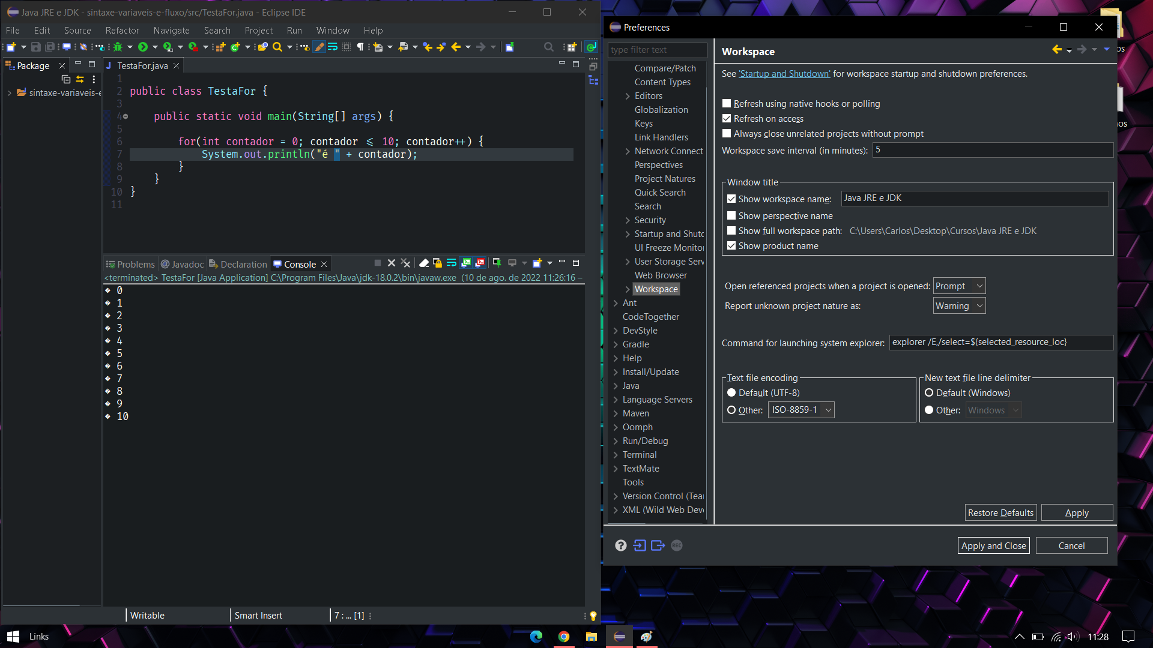Select Keys in preferences tree

point(644,124)
